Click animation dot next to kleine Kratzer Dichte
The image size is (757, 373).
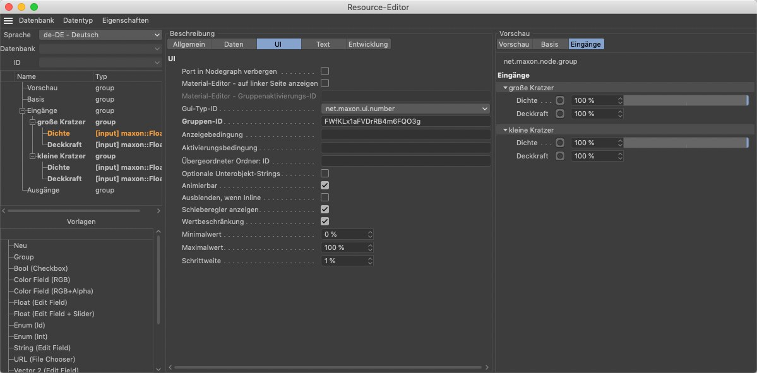click(x=560, y=143)
